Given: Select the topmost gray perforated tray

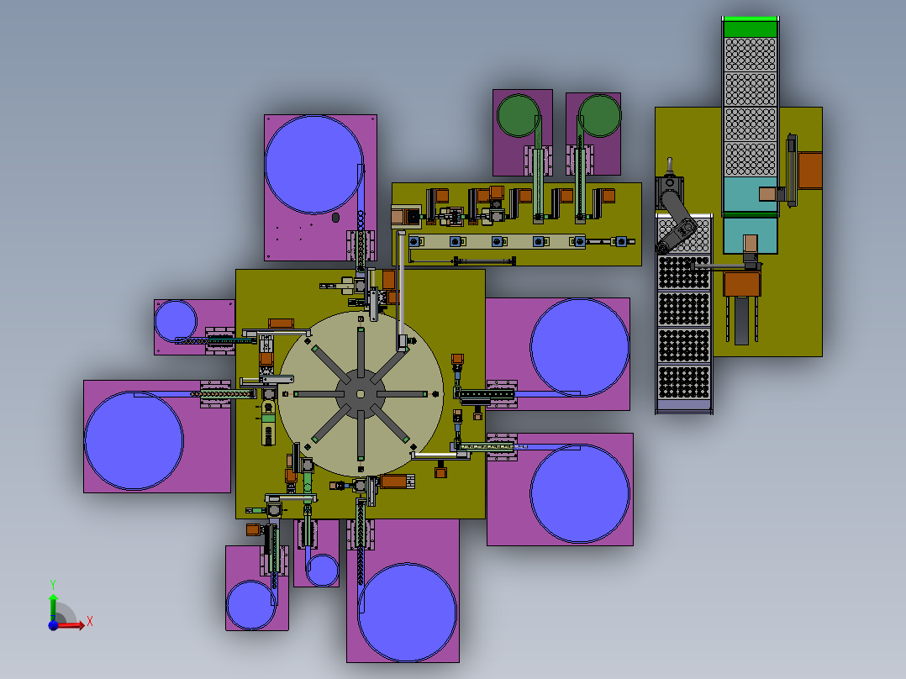Looking at the screenshot, I should tap(751, 55).
